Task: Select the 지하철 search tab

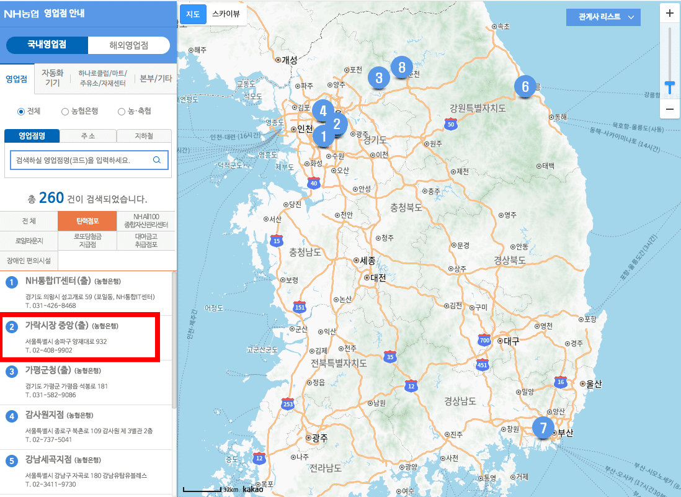Action: (144, 136)
